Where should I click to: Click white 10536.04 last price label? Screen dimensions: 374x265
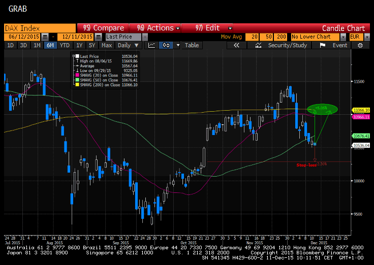click(x=361, y=145)
